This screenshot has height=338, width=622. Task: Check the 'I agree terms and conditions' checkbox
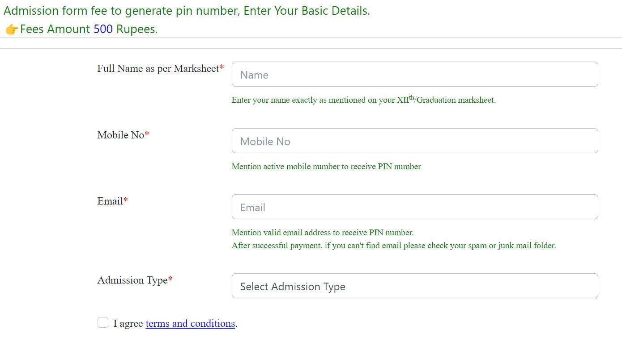(x=103, y=322)
